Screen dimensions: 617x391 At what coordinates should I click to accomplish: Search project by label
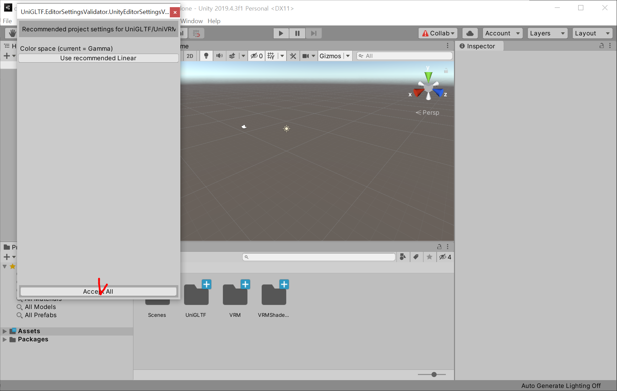pos(416,257)
